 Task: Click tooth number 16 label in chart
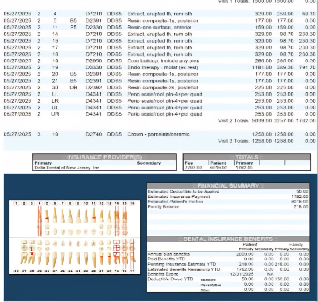click(132, 203)
